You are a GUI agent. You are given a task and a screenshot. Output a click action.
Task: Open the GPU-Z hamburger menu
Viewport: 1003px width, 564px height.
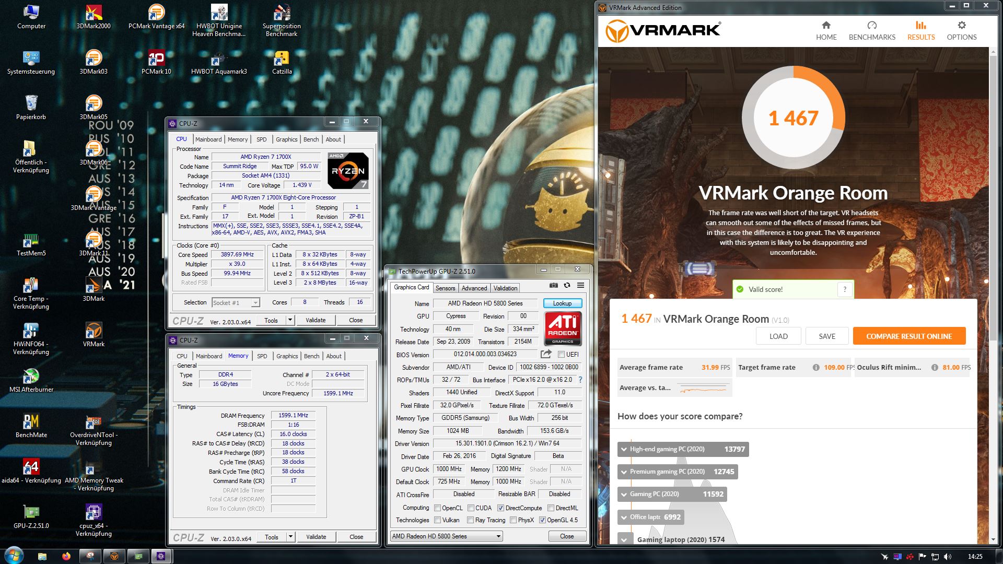[x=580, y=285]
